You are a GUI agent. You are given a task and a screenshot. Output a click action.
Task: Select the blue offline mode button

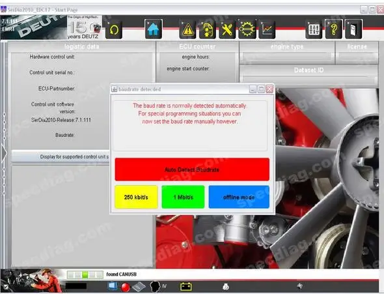click(x=239, y=197)
